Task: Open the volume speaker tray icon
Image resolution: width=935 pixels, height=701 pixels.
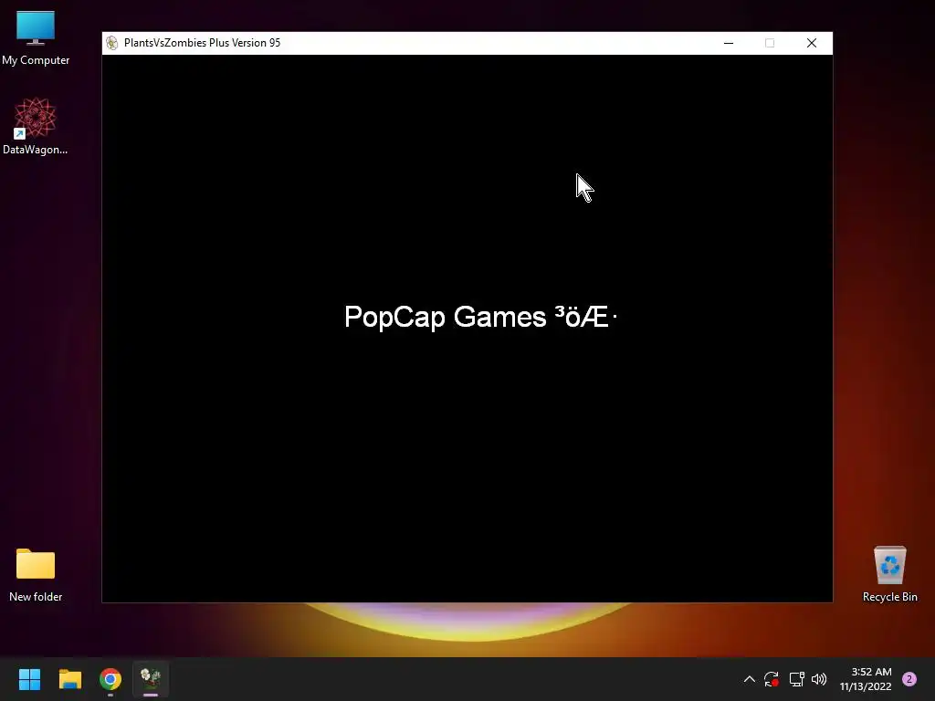Action: click(819, 679)
